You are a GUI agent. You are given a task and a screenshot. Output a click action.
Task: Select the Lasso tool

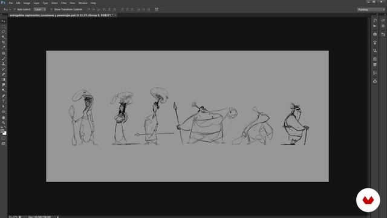pos(4,31)
